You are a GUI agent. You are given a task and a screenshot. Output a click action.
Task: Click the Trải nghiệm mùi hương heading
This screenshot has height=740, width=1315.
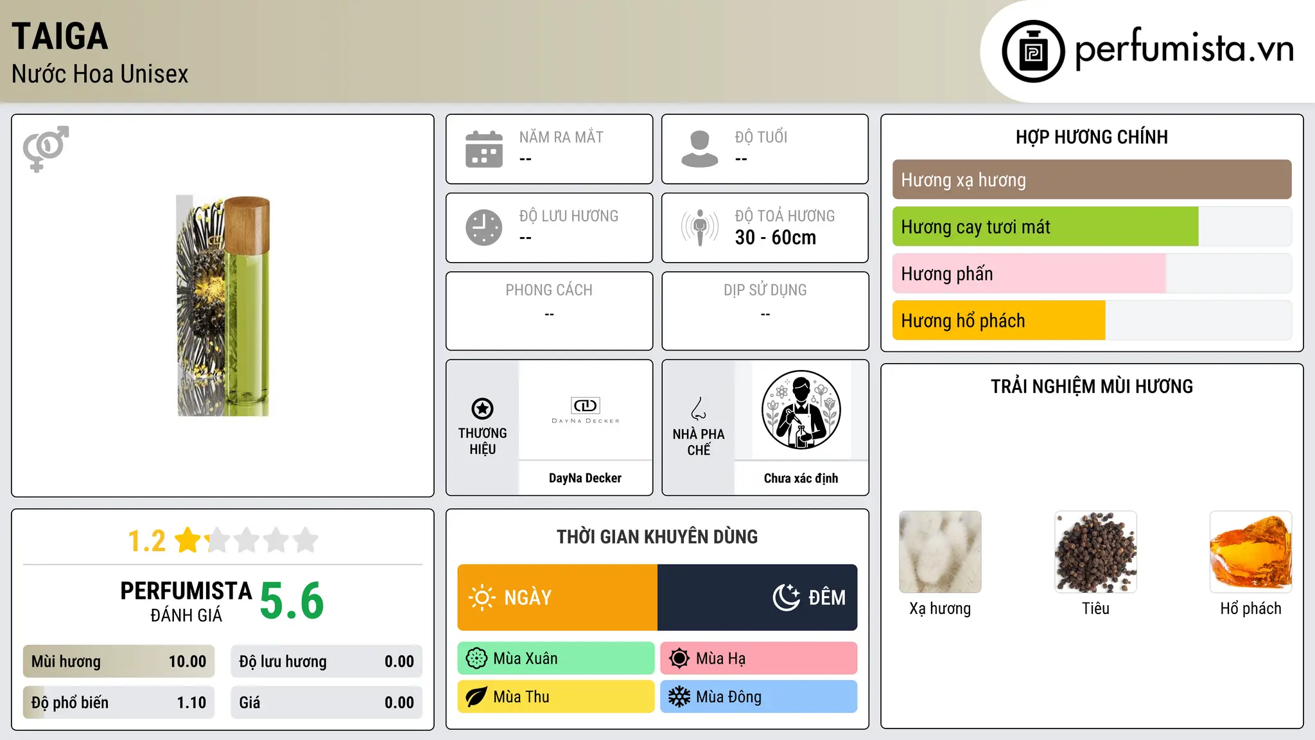1092,386
